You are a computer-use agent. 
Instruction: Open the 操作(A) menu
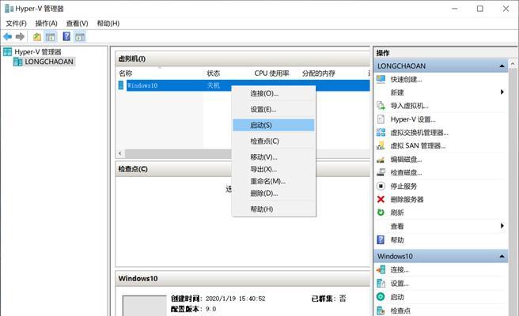click(x=47, y=24)
